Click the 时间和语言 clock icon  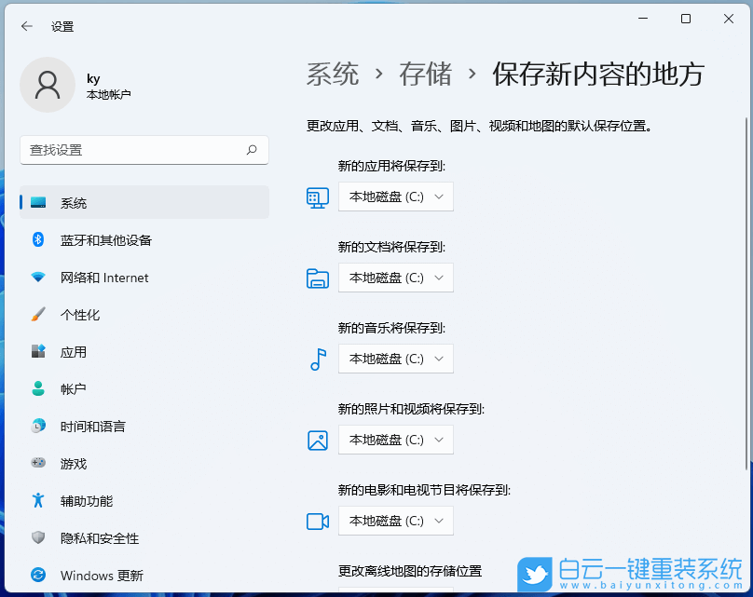(37, 427)
